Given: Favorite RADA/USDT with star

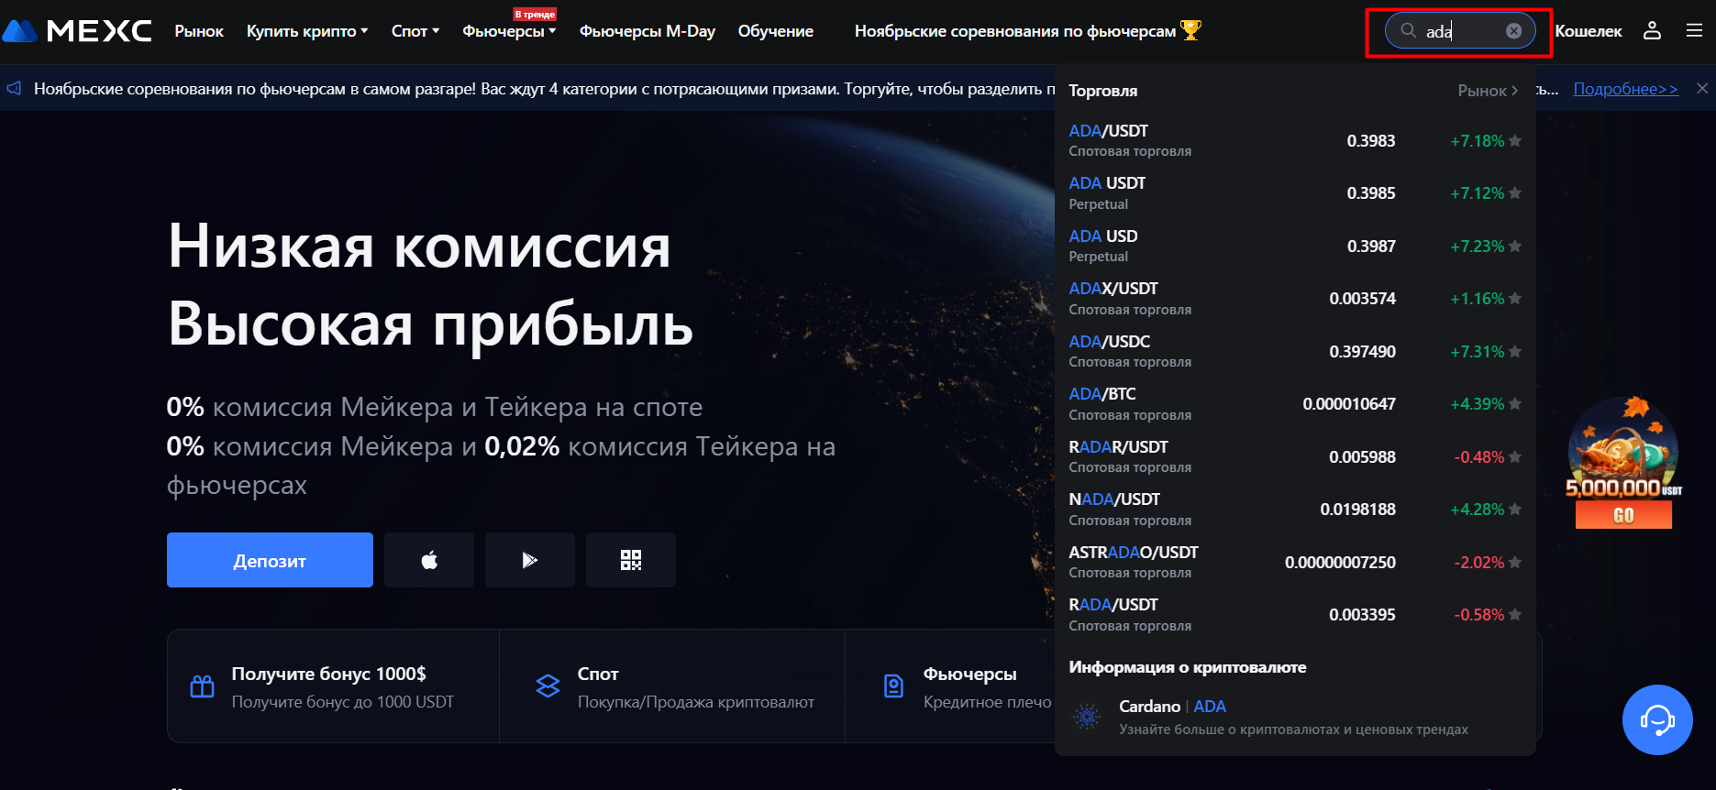Looking at the screenshot, I should click(1515, 615).
